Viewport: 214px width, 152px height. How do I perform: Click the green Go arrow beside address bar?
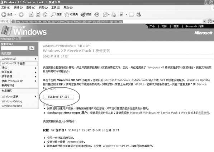209,22
